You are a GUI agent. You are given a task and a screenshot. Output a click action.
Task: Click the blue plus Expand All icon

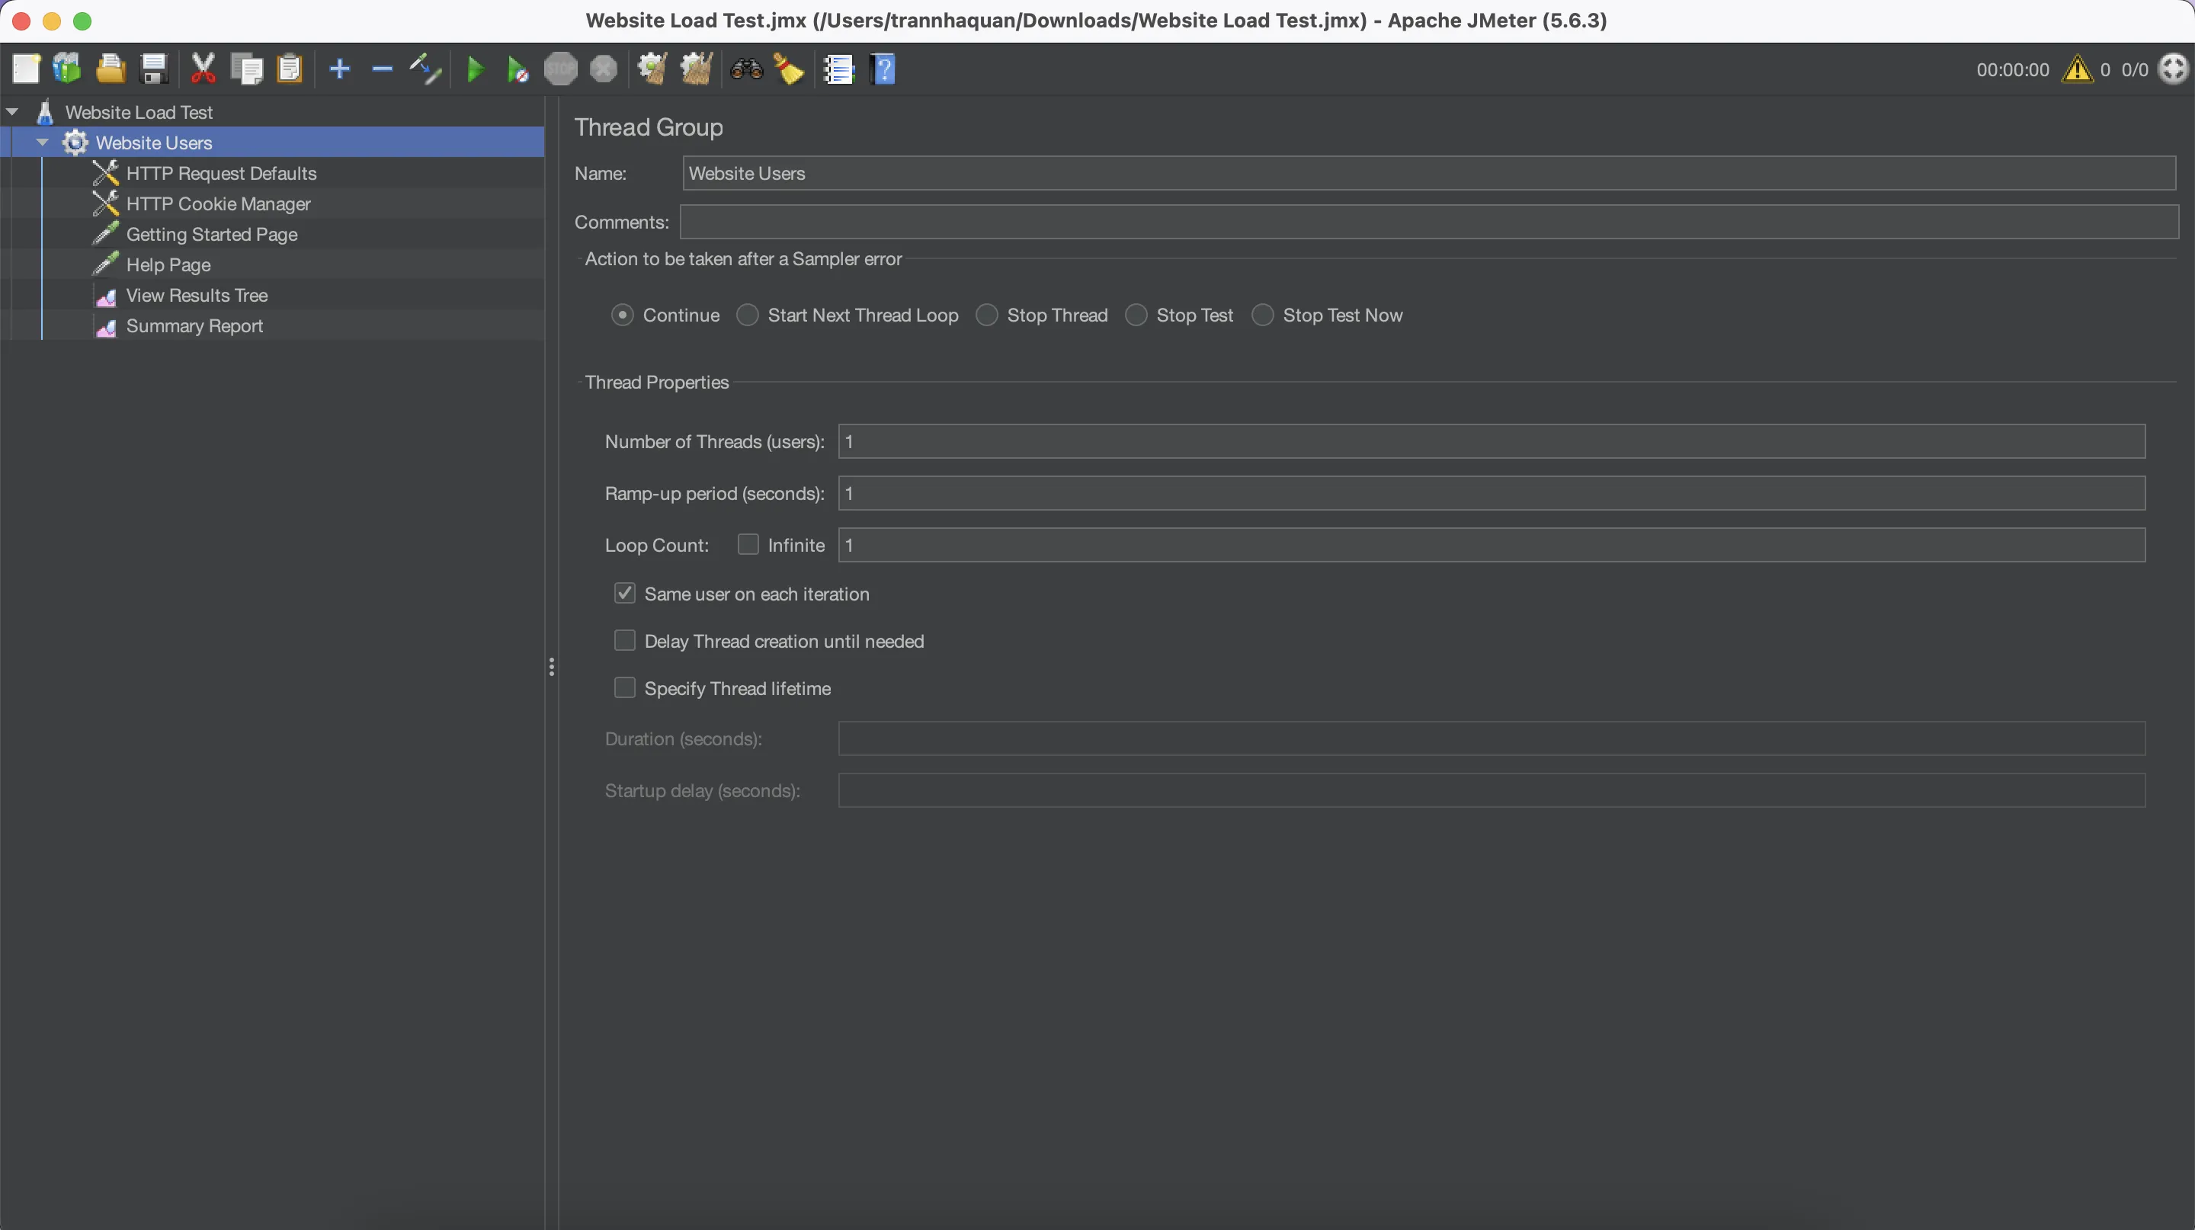[339, 69]
